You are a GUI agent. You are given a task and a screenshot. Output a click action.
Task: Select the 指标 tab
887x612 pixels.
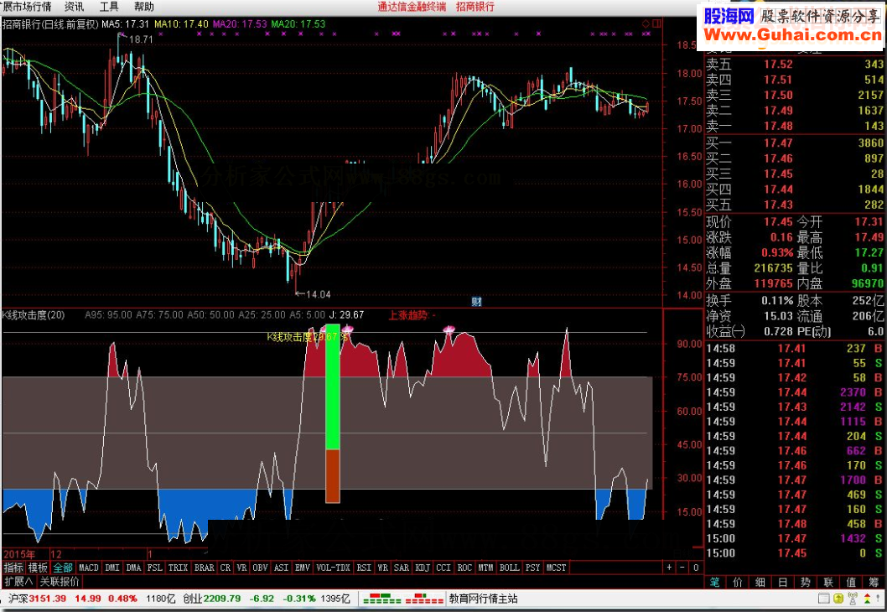13,568
